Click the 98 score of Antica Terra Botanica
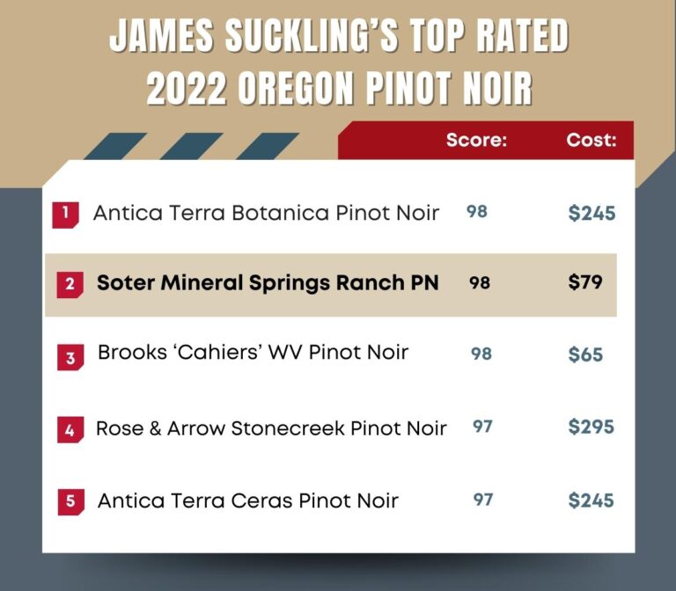The height and width of the screenshot is (591, 676). [477, 211]
